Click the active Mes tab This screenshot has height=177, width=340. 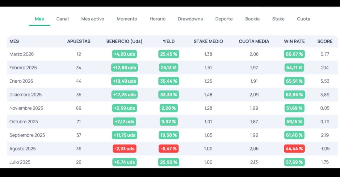pos(39,19)
